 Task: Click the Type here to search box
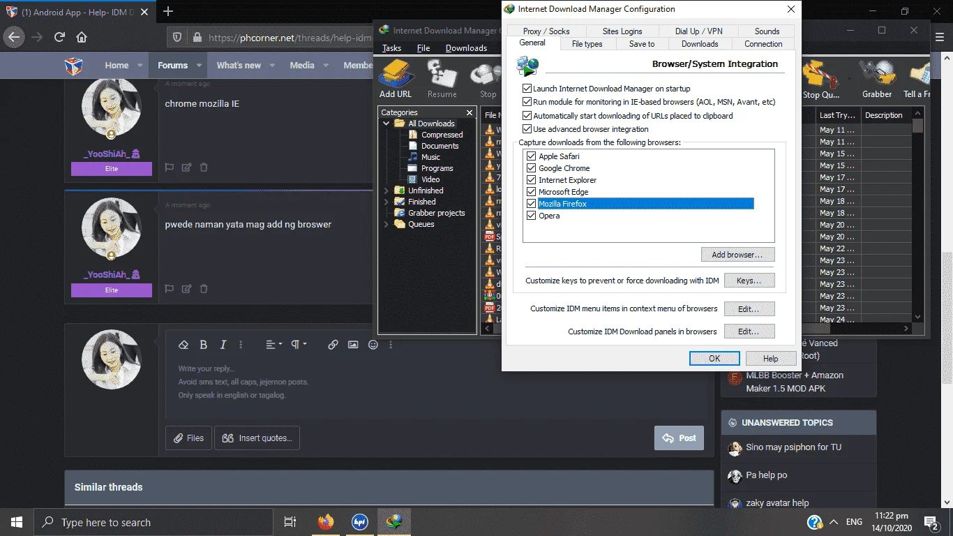click(153, 522)
